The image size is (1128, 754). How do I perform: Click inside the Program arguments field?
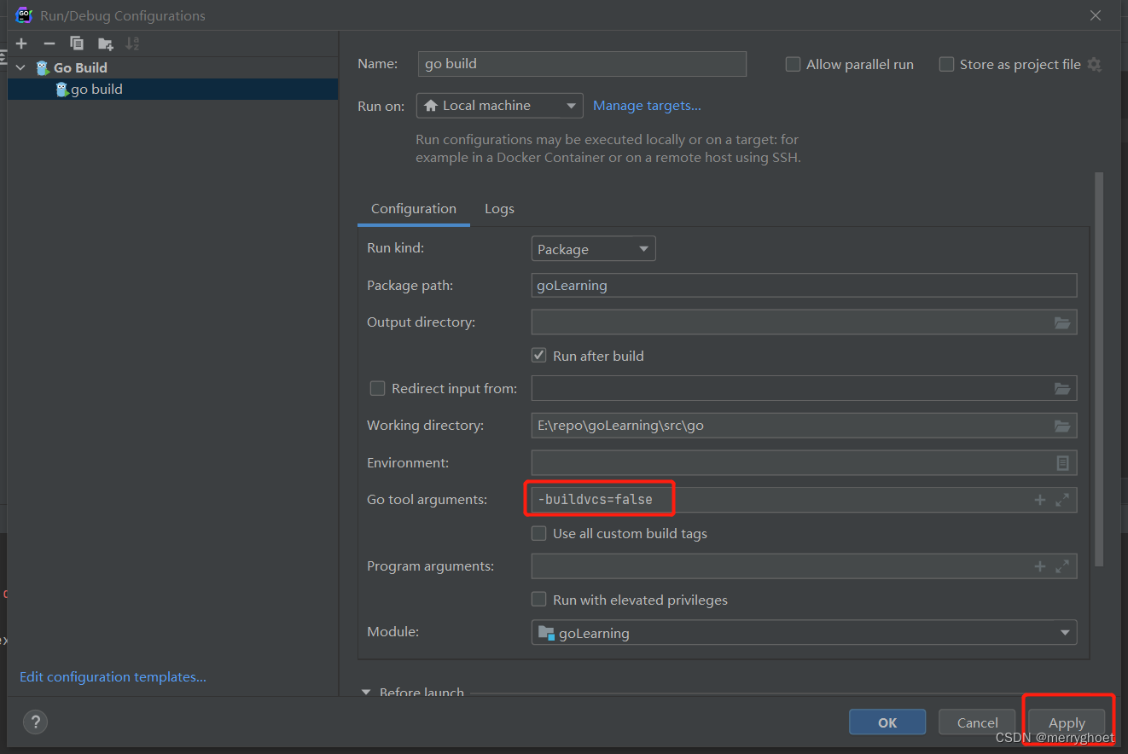768,565
